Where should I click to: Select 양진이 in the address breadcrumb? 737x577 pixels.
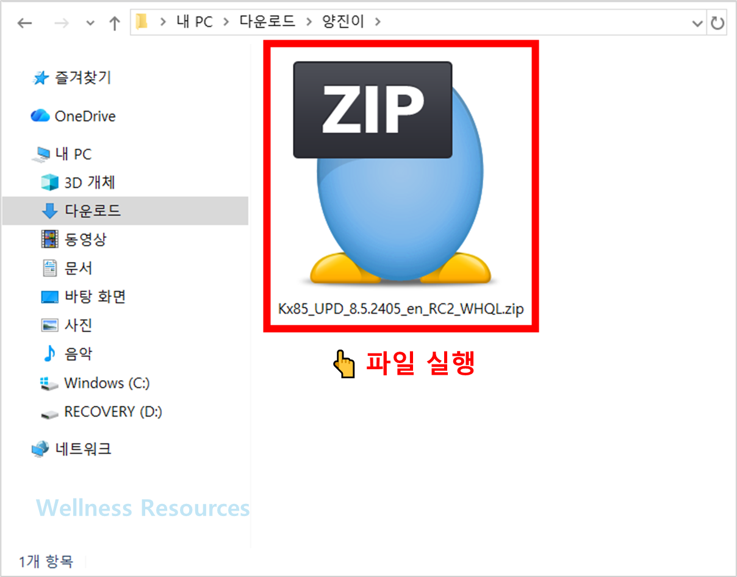343,22
